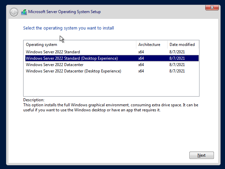Click 8/7/2021 in the Datacenter (Desktop Experience) row
Image resolution: width=225 pixels, height=169 pixels.
(x=177, y=71)
